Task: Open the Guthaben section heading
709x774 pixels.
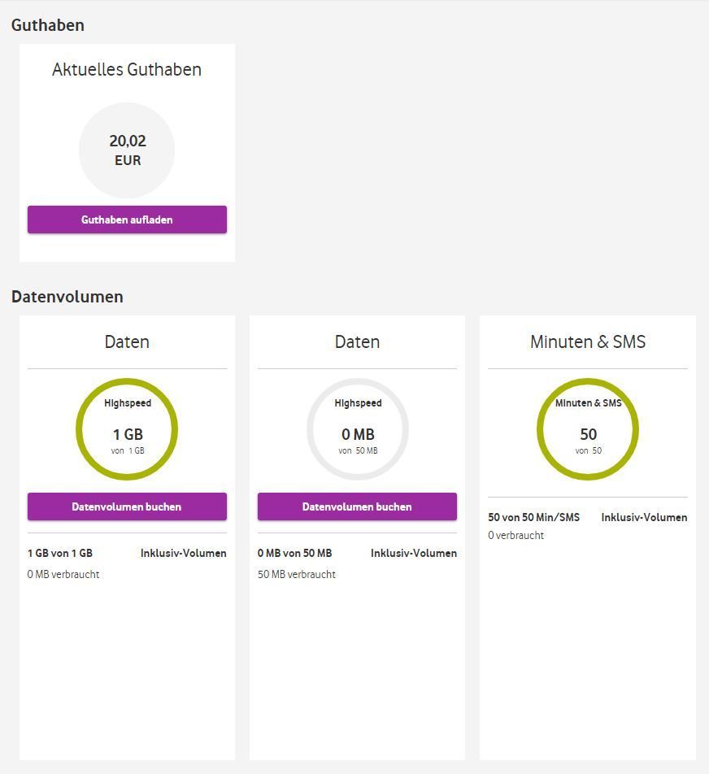Action: click(48, 25)
